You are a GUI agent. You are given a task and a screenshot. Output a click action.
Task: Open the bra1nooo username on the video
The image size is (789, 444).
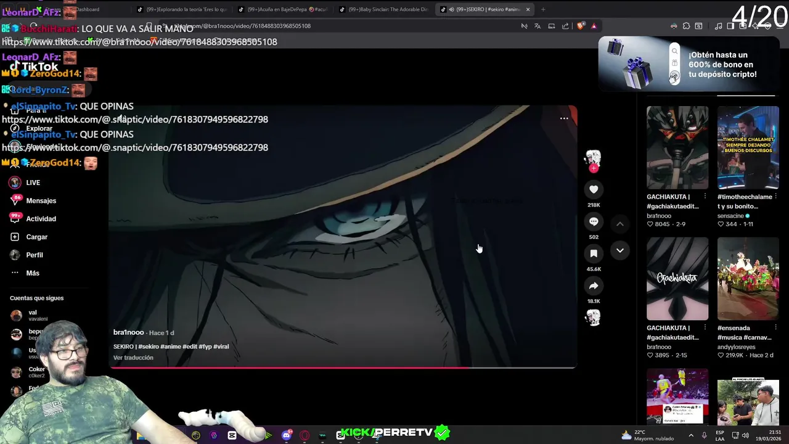(128, 332)
